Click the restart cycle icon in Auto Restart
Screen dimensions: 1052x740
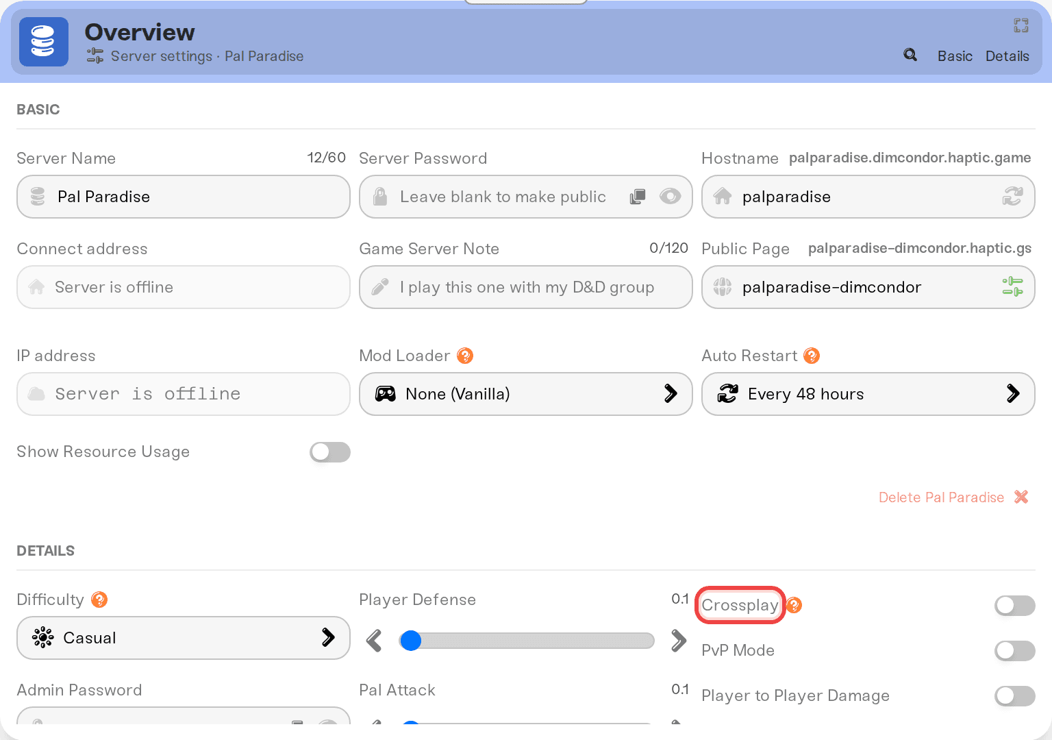point(727,393)
